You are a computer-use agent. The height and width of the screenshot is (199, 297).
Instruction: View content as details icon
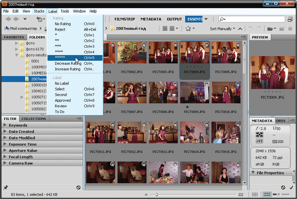[x=277, y=195]
